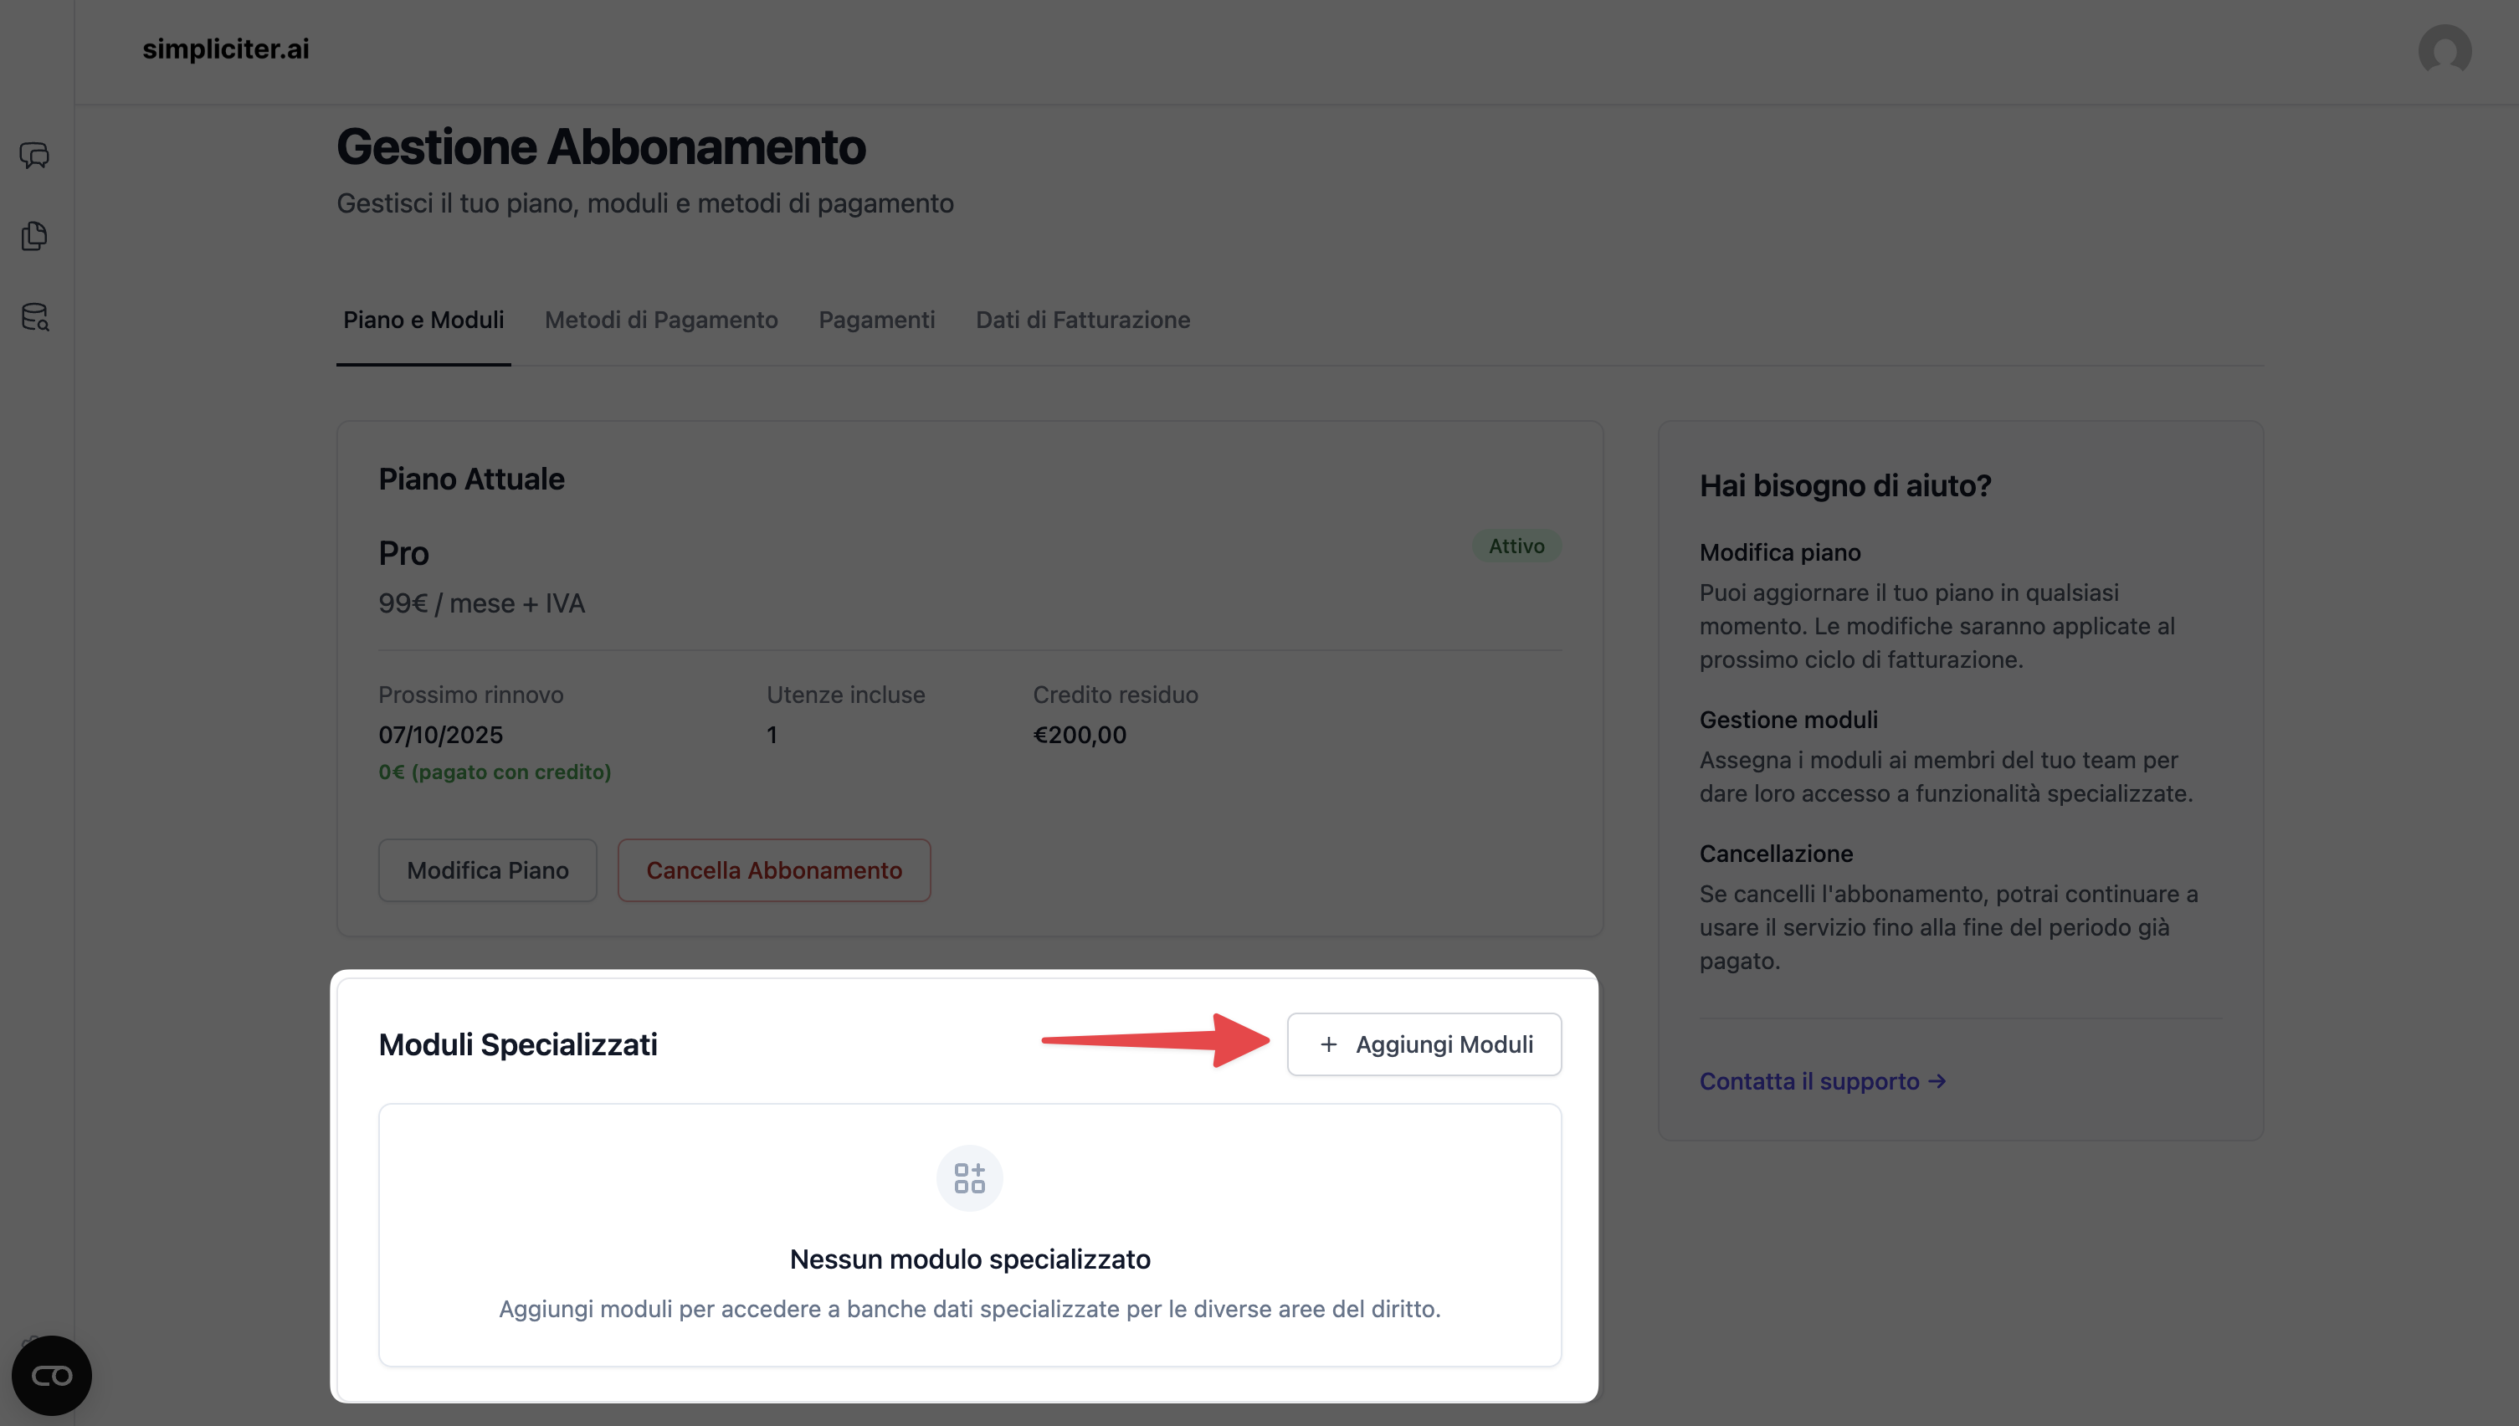2519x1426 pixels.
Task: Click the red Cancella Abbonamento button
Action: (774, 870)
